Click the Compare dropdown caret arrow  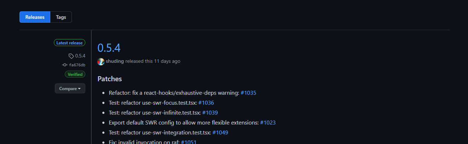pos(79,89)
